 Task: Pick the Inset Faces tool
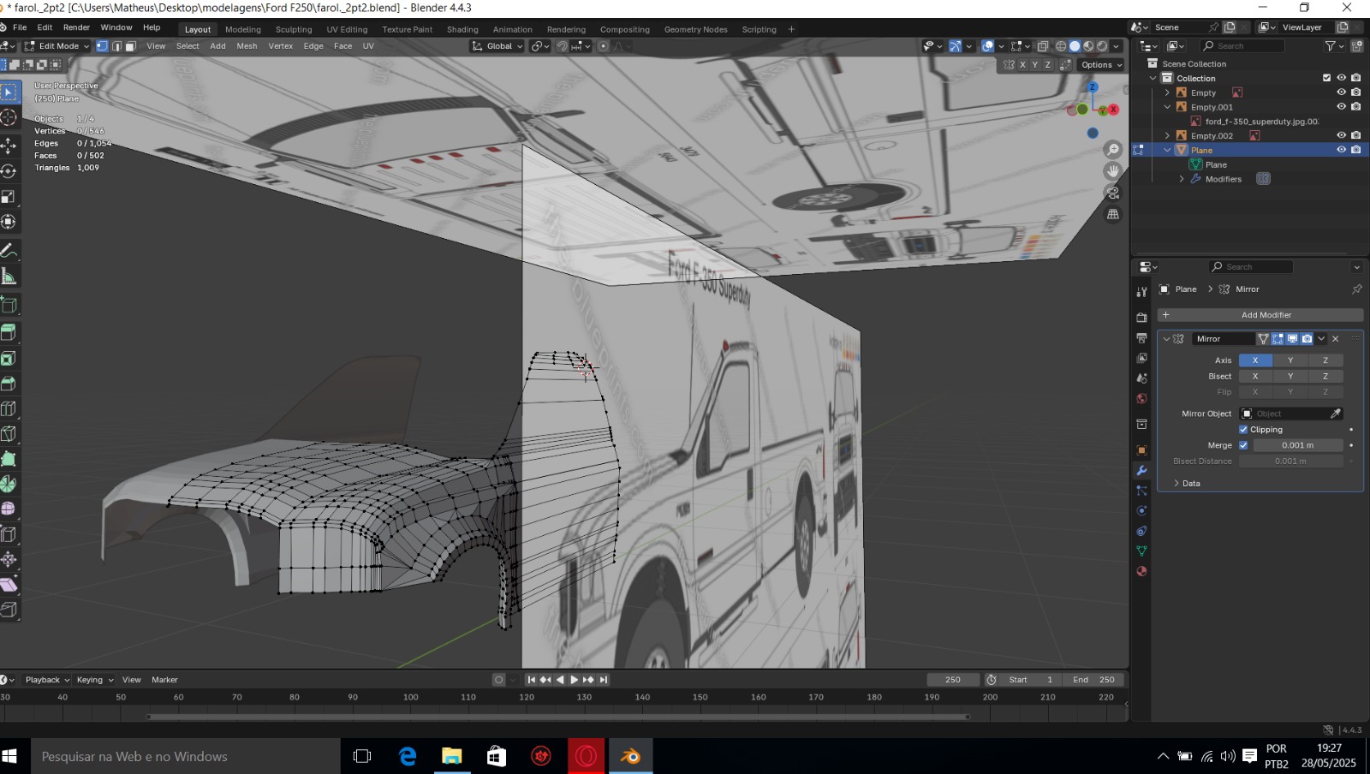point(9,358)
